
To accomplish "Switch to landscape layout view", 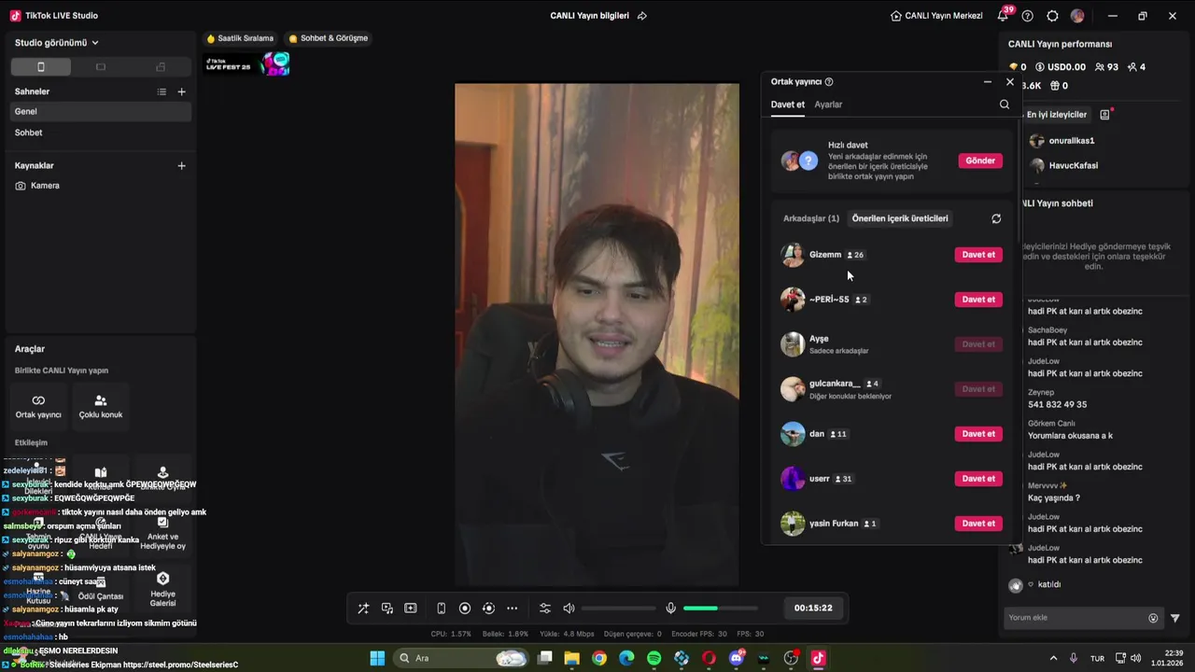I will [101, 67].
